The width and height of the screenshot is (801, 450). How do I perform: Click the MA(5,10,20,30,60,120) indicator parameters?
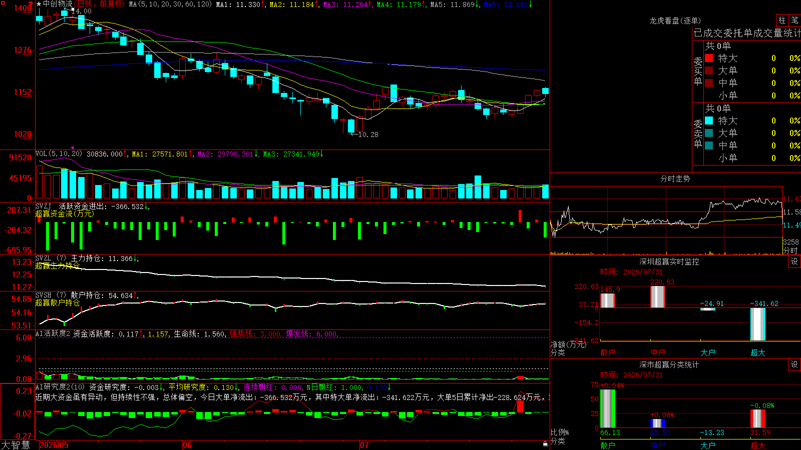(171, 4)
